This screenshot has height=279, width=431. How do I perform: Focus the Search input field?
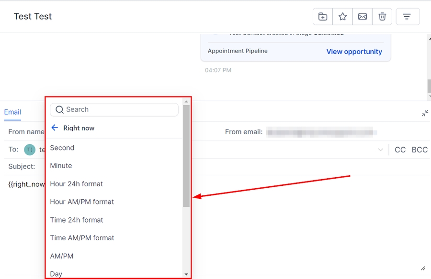tap(120, 109)
